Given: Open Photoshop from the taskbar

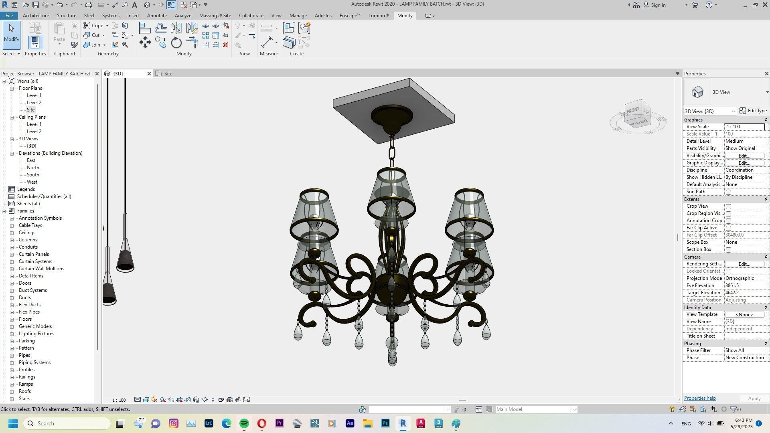Looking at the screenshot, I should (x=385, y=423).
